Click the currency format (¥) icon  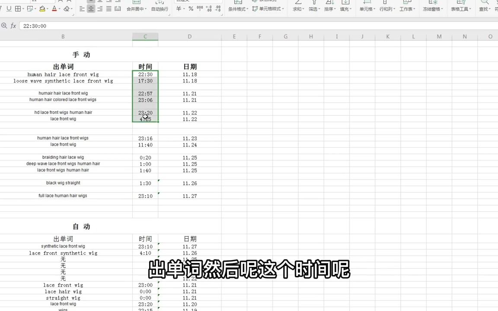click(x=179, y=9)
